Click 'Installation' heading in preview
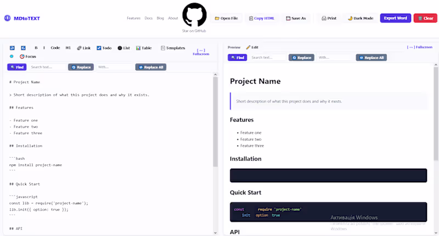Viewport: 439px width, 236px height. click(x=245, y=159)
